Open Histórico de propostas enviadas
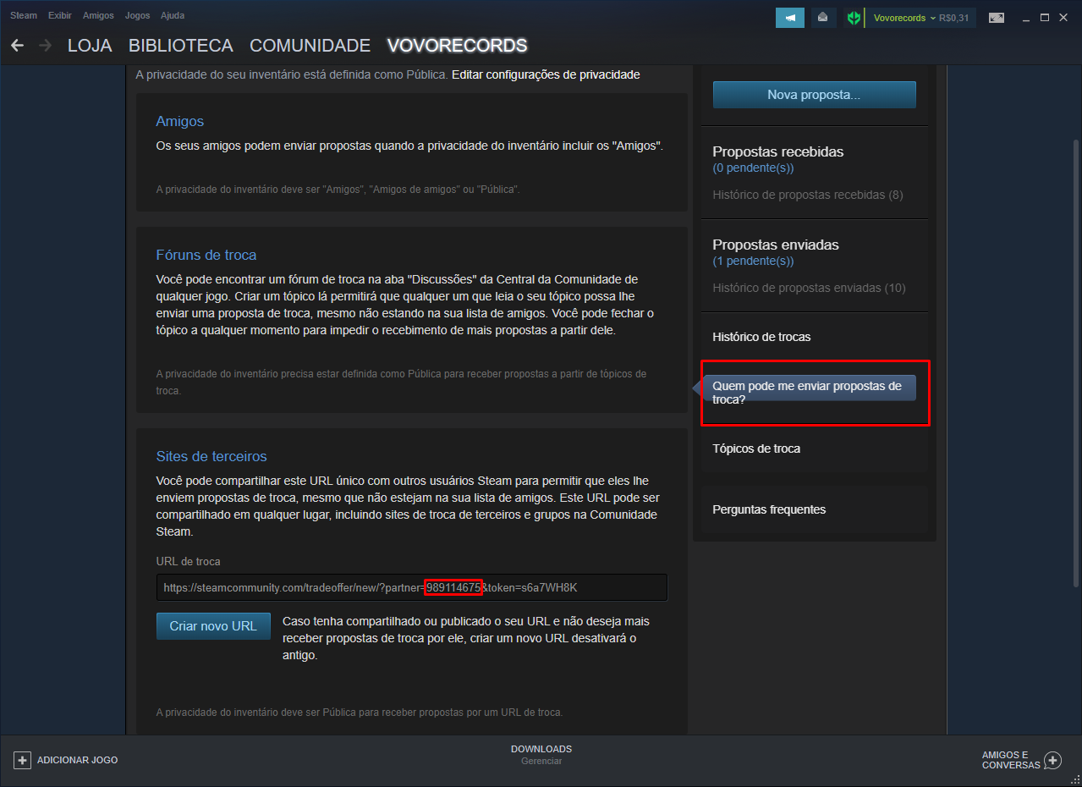 click(x=809, y=288)
